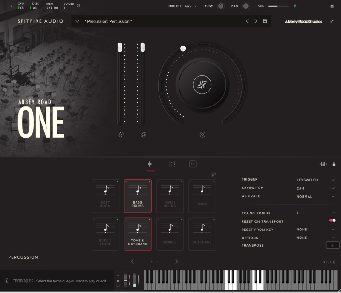
Task: Click the VOL slider
Action: pos(278,6)
